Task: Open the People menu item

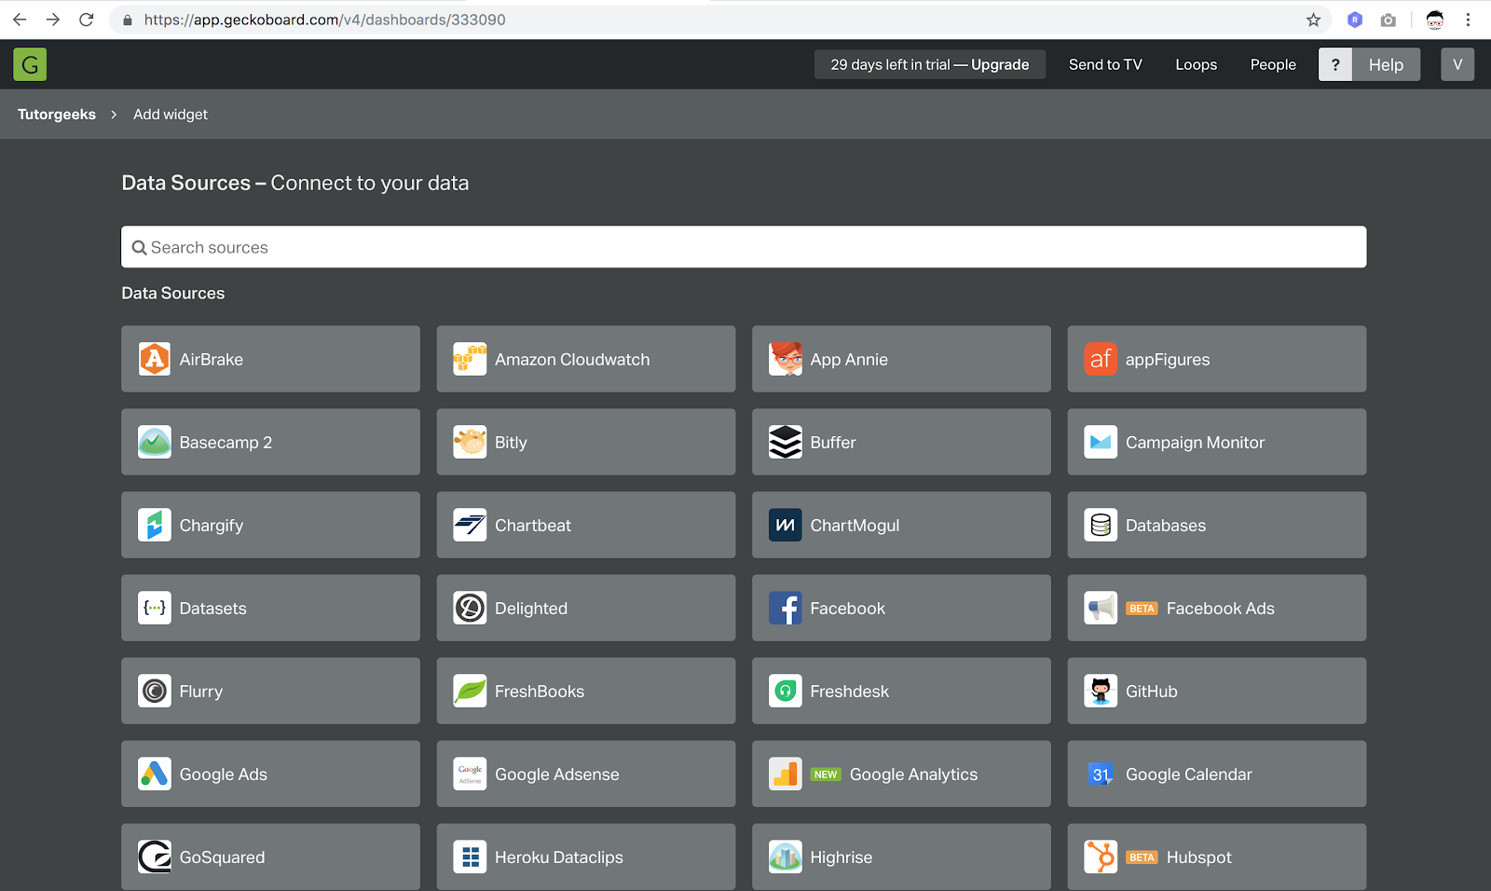Action: click(x=1273, y=64)
